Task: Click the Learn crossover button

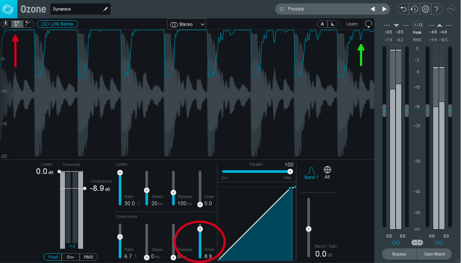Action: point(352,24)
